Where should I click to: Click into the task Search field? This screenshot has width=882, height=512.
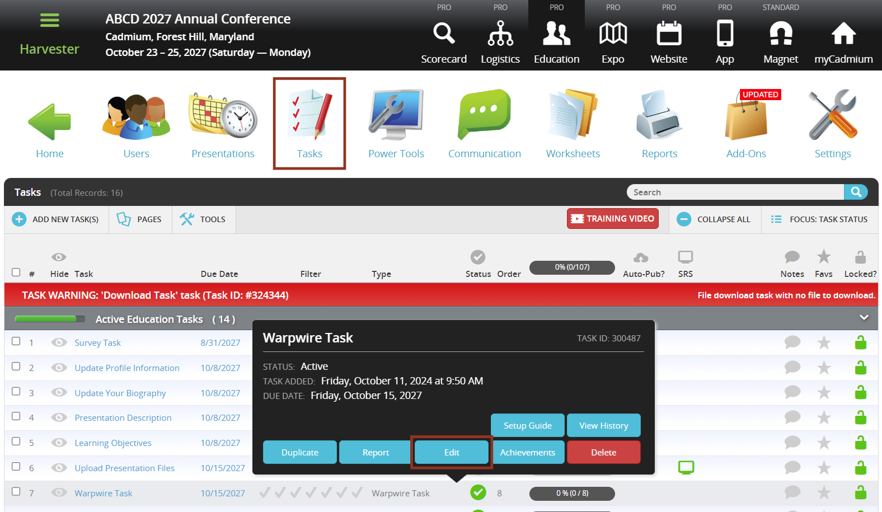click(x=735, y=192)
